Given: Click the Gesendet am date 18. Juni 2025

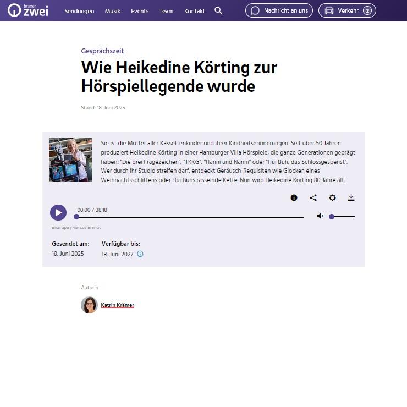Looking at the screenshot, I should tap(68, 254).
